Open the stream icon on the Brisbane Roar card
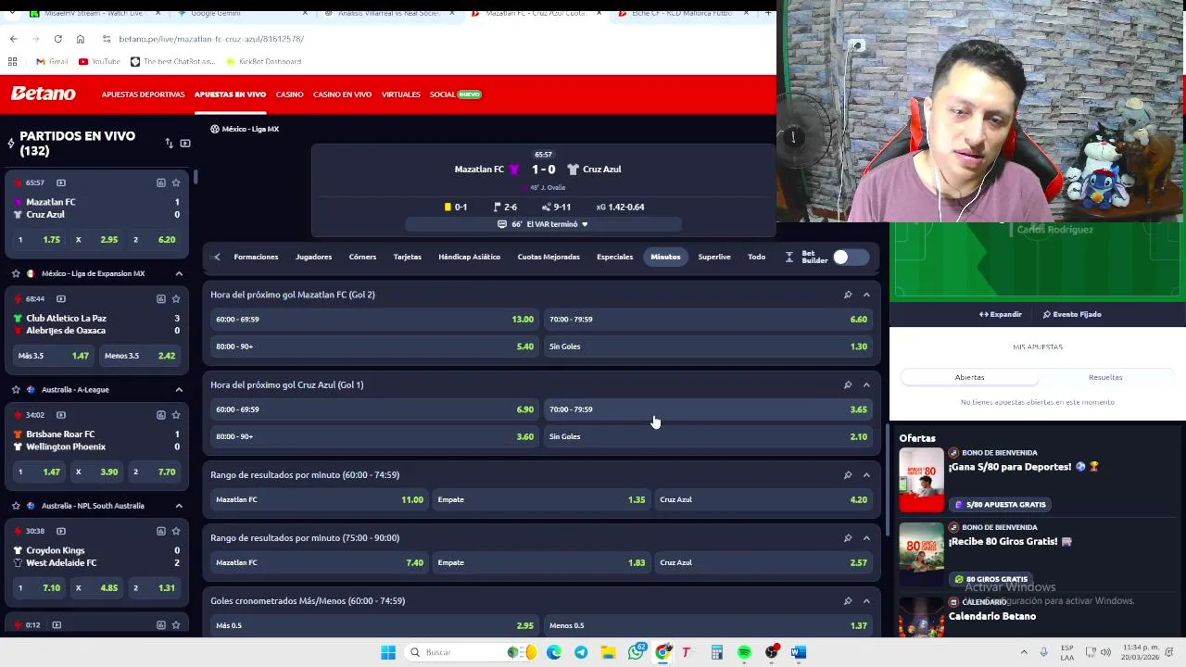The width and height of the screenshot is (1186, 667). click(x=61, y=415)
